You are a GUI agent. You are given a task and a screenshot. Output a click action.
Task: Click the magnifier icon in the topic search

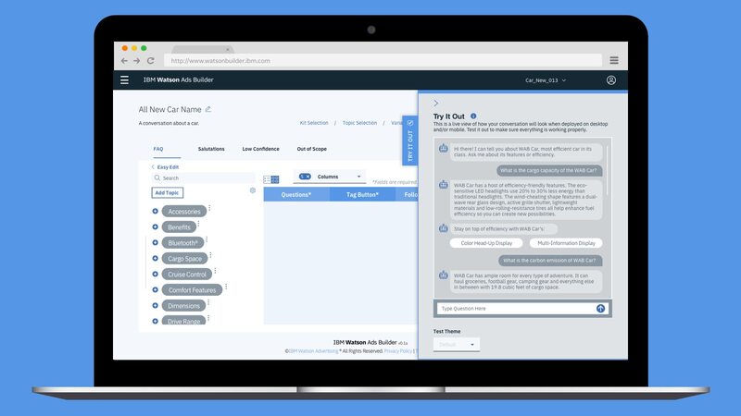tap(157, 177)
